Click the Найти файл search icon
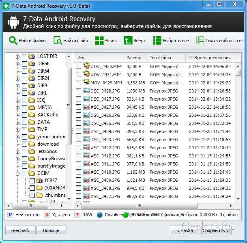This screenshot has height=243, width=247. 58,41
